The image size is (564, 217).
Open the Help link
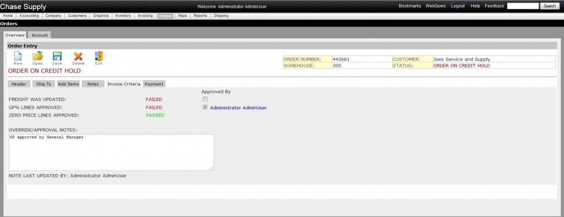coord(475,6)
